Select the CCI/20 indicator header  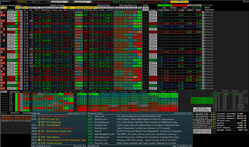(x=110, y=8)
